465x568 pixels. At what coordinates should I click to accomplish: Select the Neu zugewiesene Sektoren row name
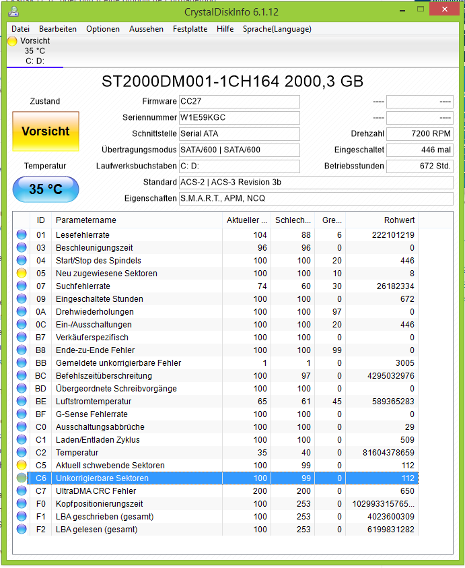[106, 274]
